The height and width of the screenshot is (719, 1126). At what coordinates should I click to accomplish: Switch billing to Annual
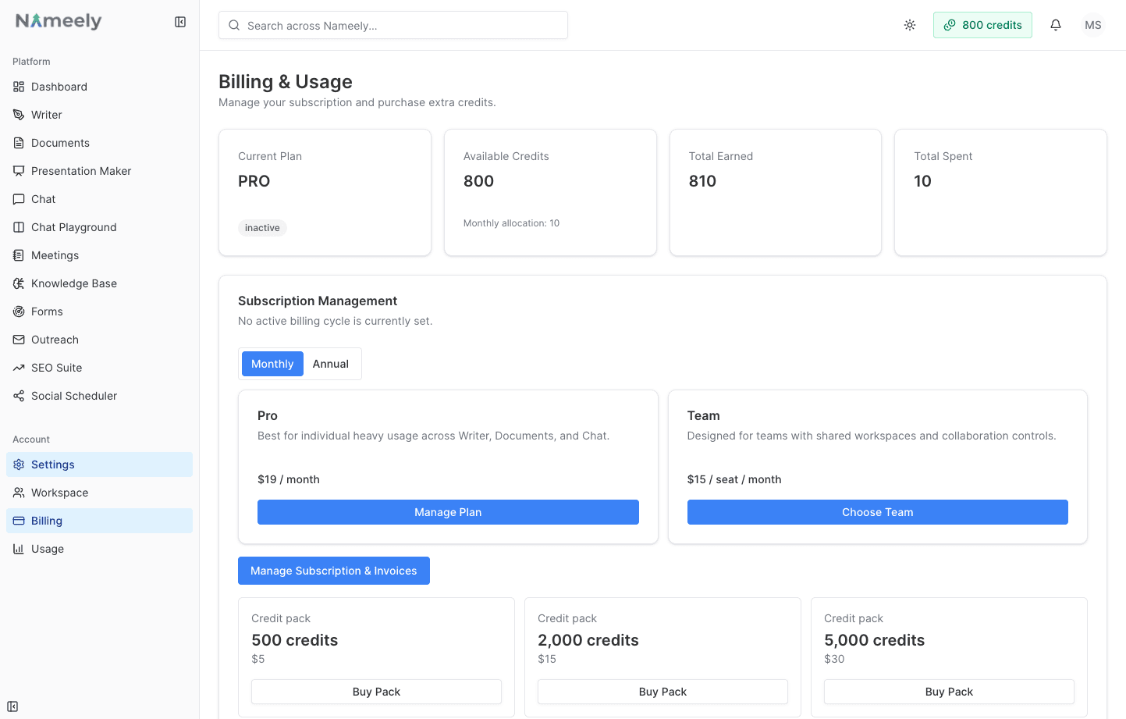click(331, 363)
